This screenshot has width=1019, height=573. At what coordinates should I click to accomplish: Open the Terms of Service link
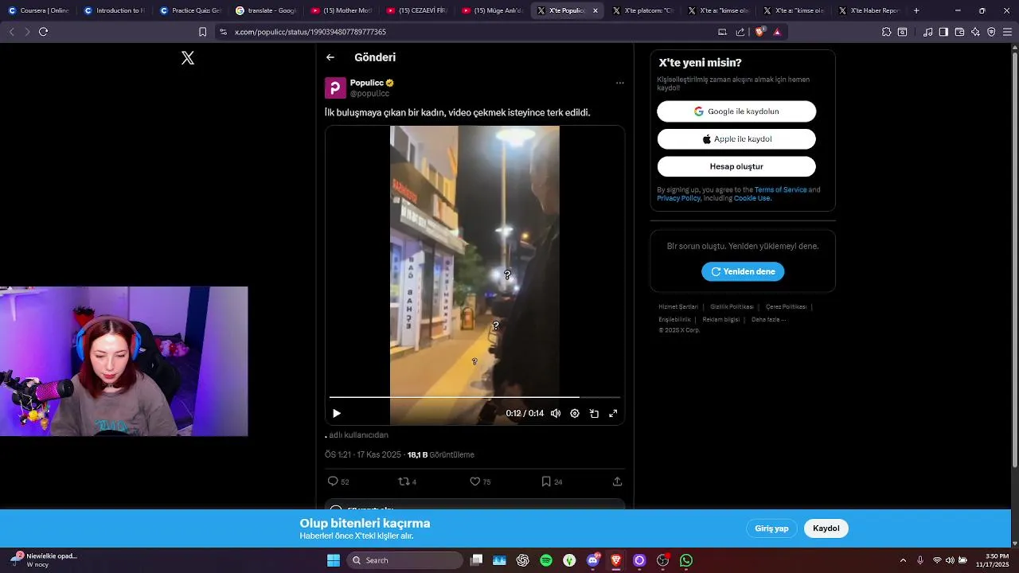(x=780, y=189)
